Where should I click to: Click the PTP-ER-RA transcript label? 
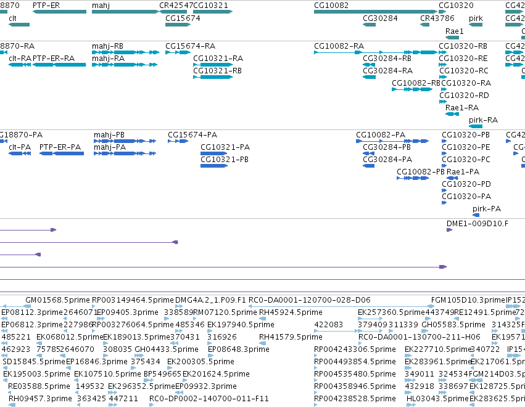(54, 58)
